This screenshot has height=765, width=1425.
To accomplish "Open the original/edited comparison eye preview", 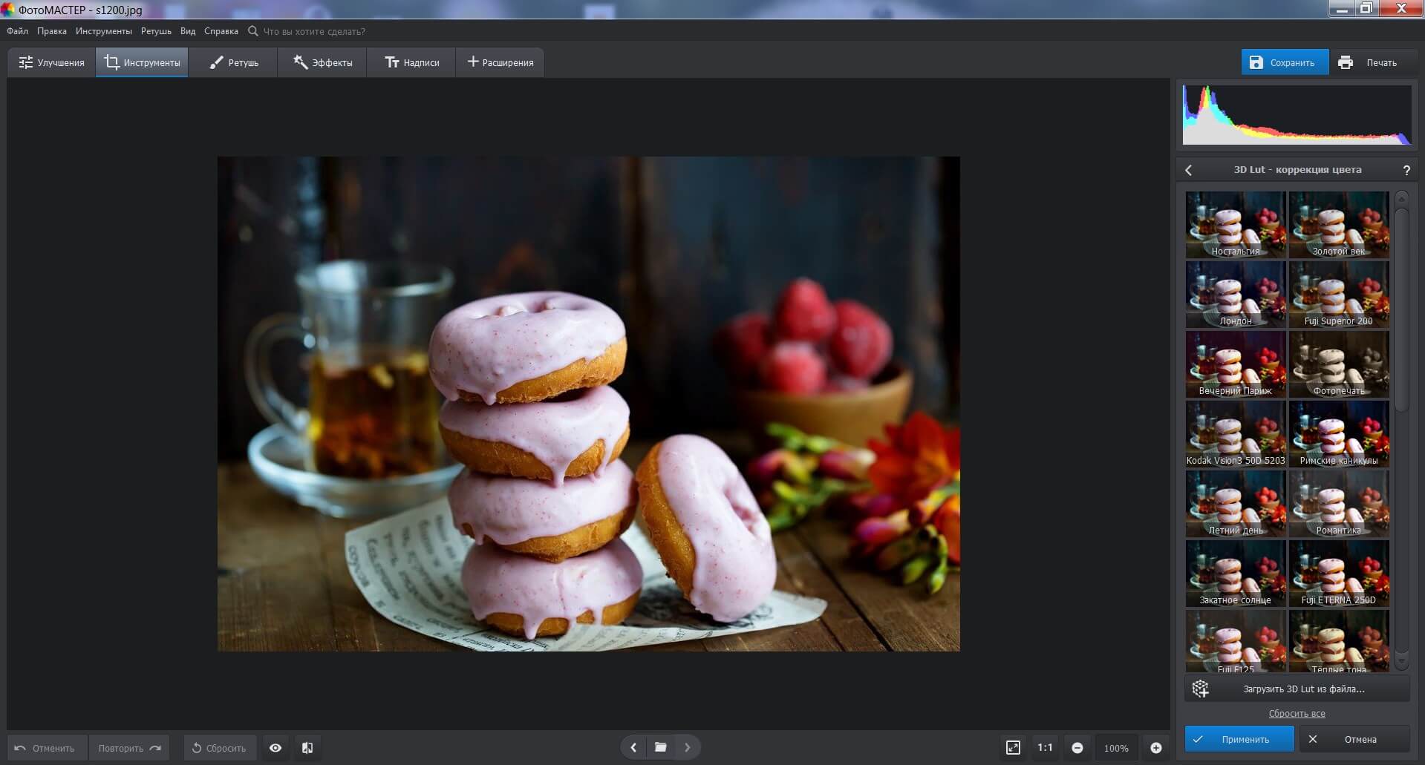I will [275, 748].
